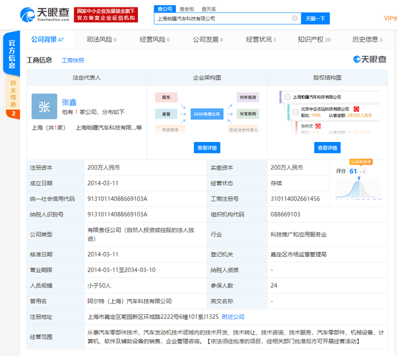Click the red badge beside 北京中企志远科技有限公司
Viewport: 397px width, 356px height.
click(356, 109)
